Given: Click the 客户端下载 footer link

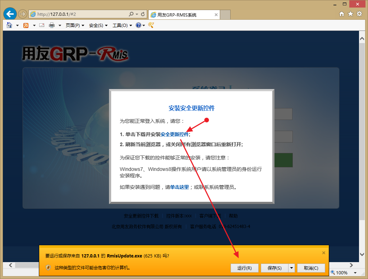Looking at the screenshot, I should tap(210, 216).
